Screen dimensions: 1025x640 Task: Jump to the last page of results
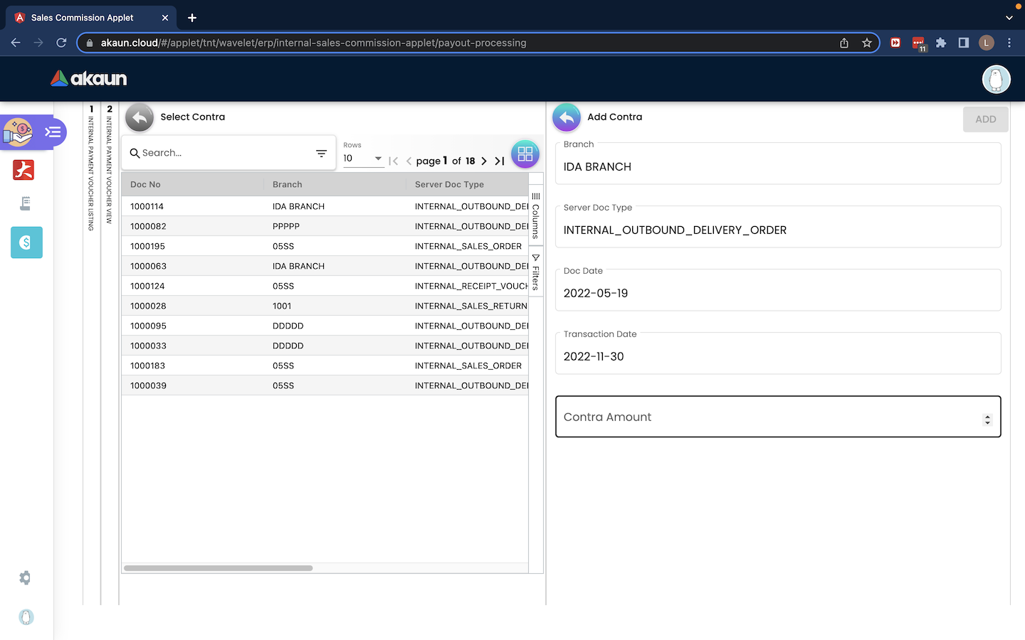pyautogui.click(x=500, y=161)
